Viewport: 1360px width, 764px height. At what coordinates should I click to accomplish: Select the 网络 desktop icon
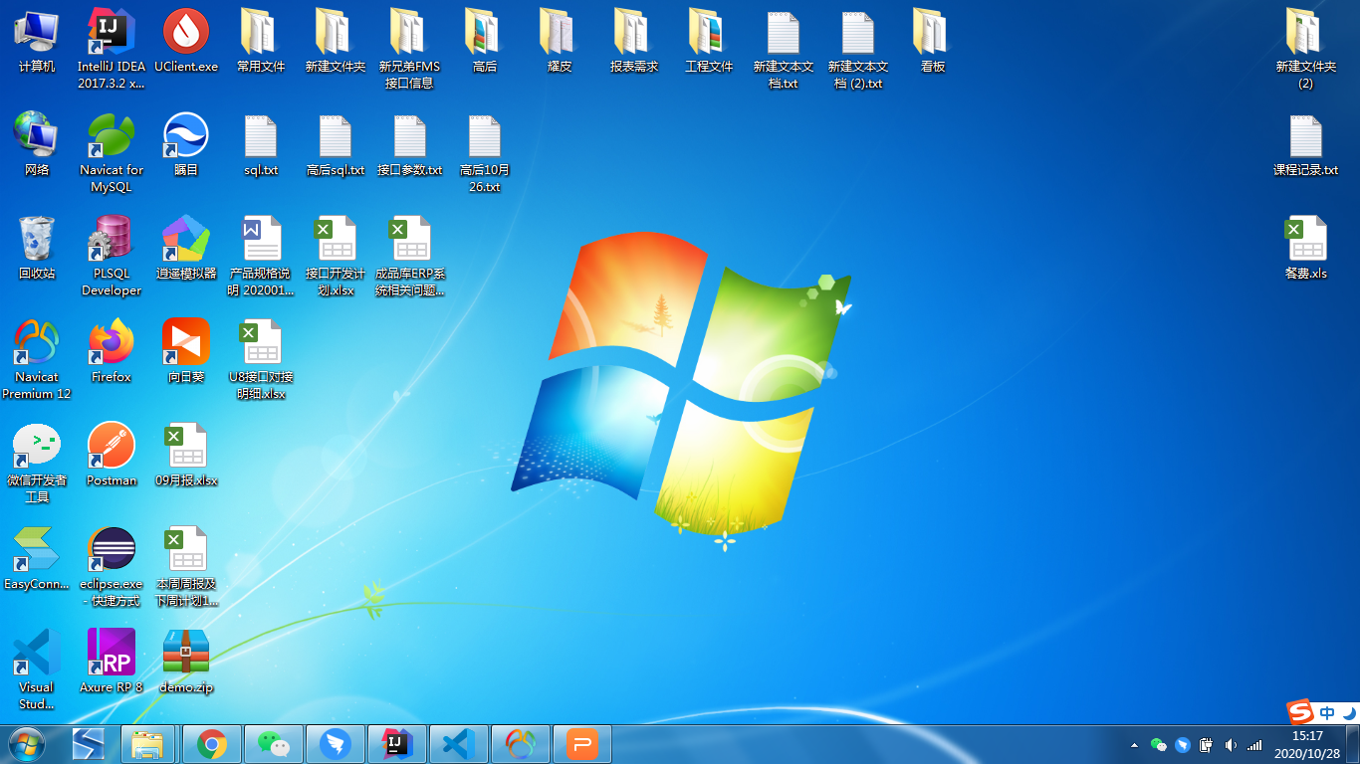37,145
